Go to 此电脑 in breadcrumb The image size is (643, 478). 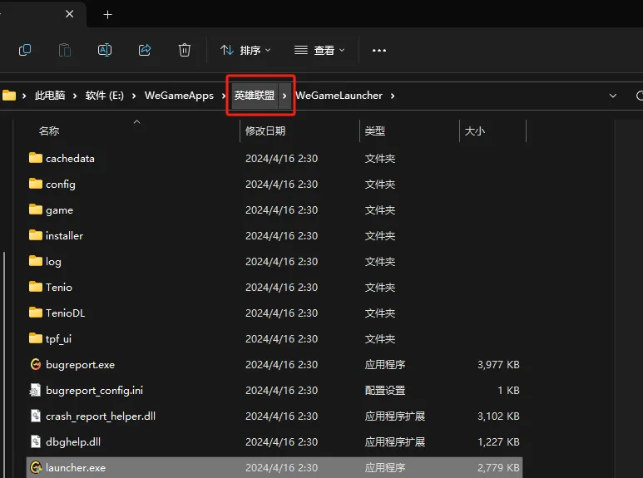(50, 96)
